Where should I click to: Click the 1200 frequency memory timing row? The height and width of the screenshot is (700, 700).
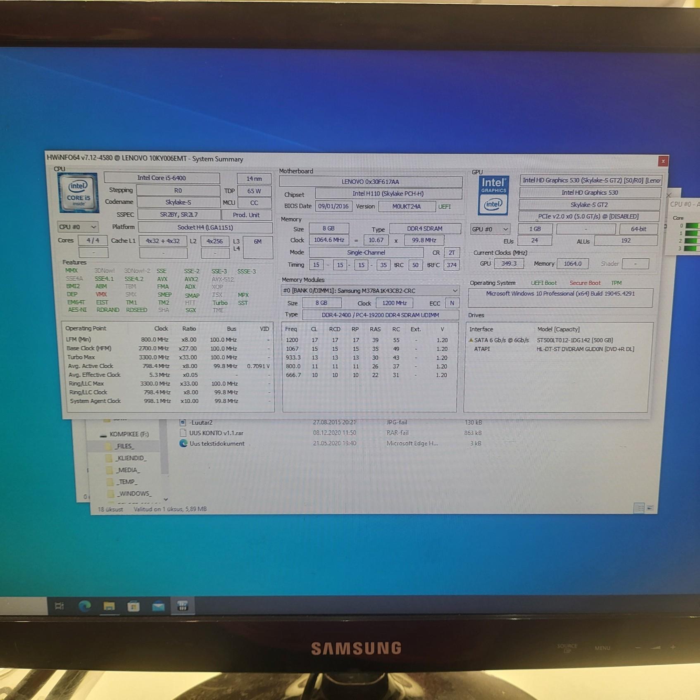pyautogui.click(x=369, y=340)
